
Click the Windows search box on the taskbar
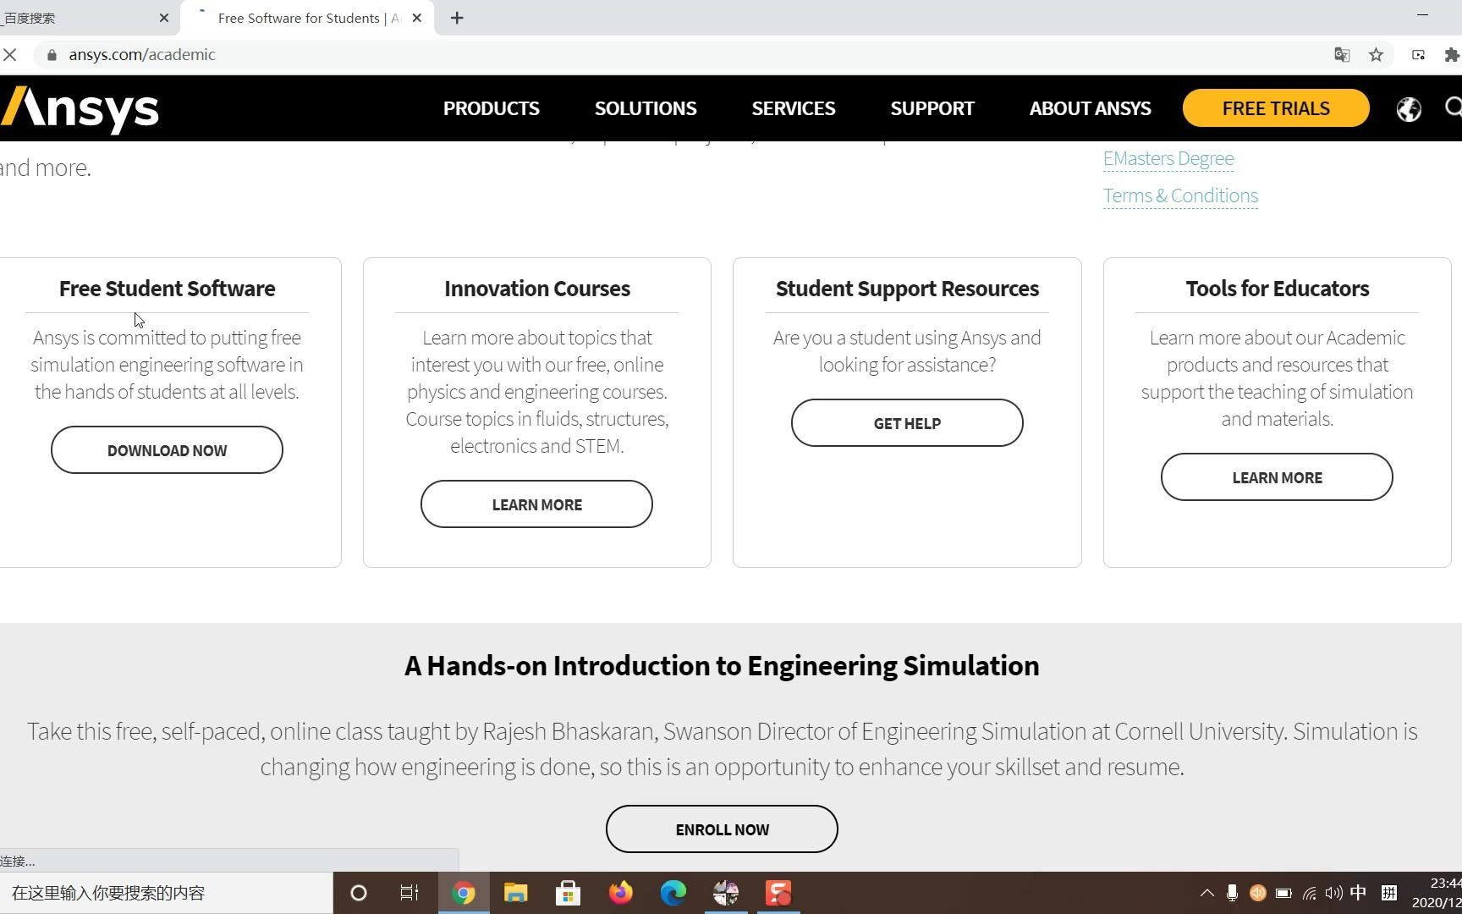(x=167, y=893)
